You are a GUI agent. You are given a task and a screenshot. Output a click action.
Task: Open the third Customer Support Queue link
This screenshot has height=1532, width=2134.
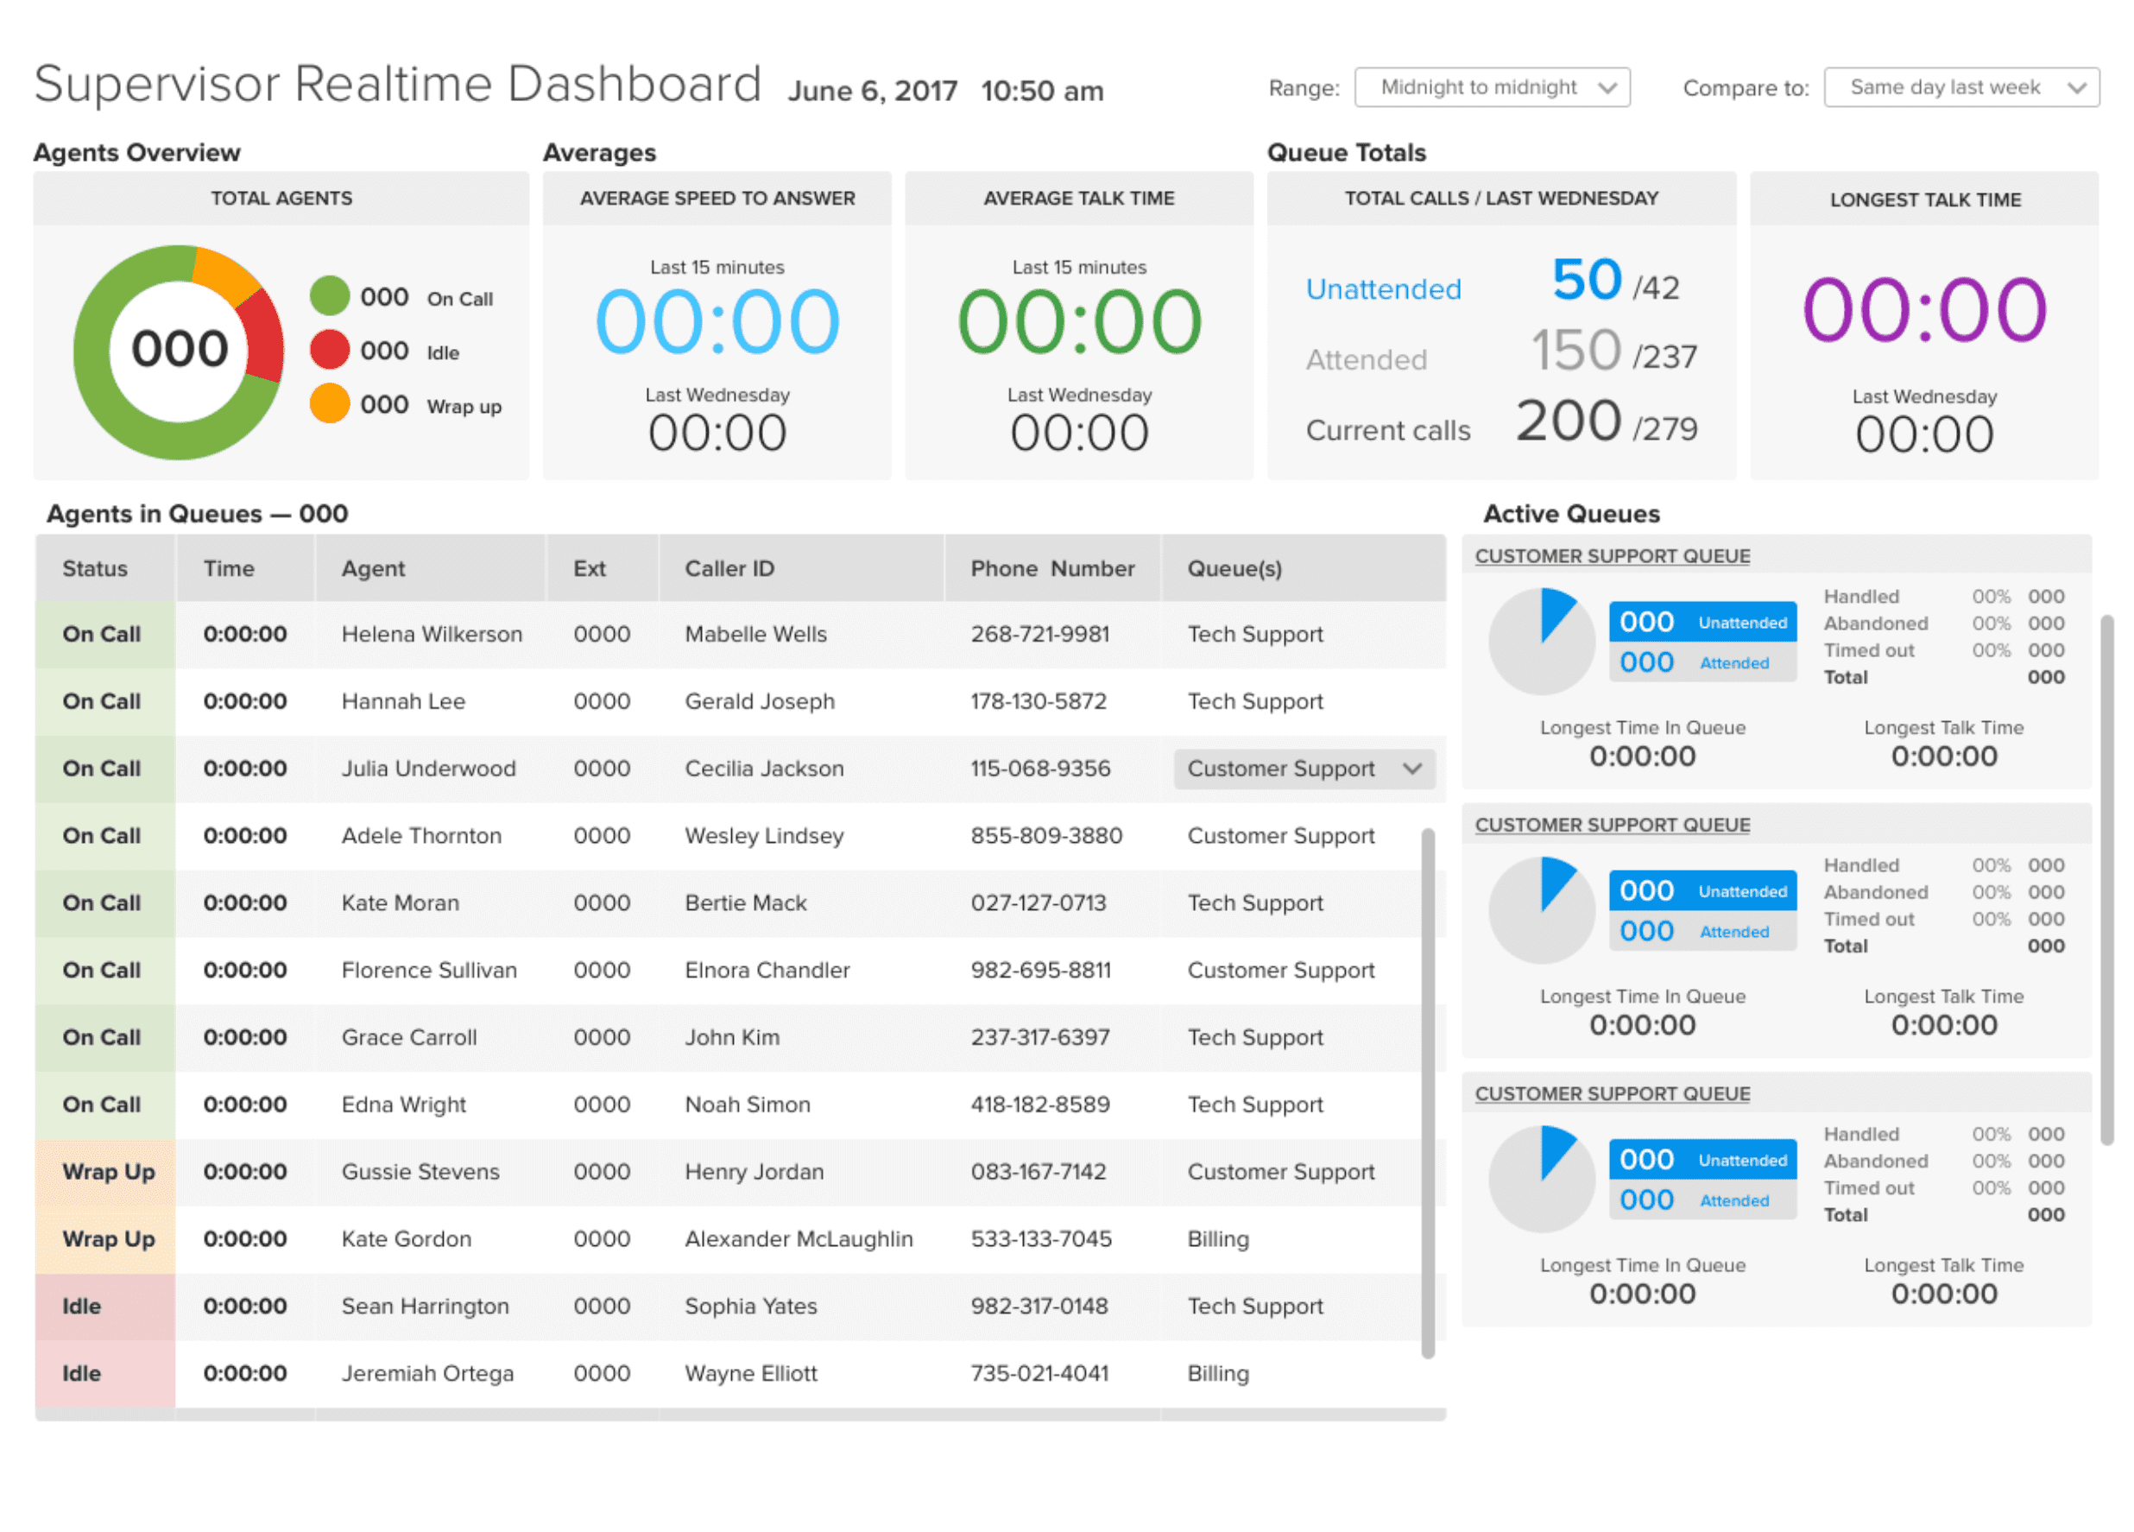1612,1093
